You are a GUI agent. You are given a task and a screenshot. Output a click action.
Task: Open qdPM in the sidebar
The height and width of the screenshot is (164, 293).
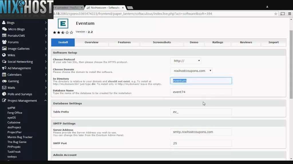pyautogui.click(x=11, y=108)
